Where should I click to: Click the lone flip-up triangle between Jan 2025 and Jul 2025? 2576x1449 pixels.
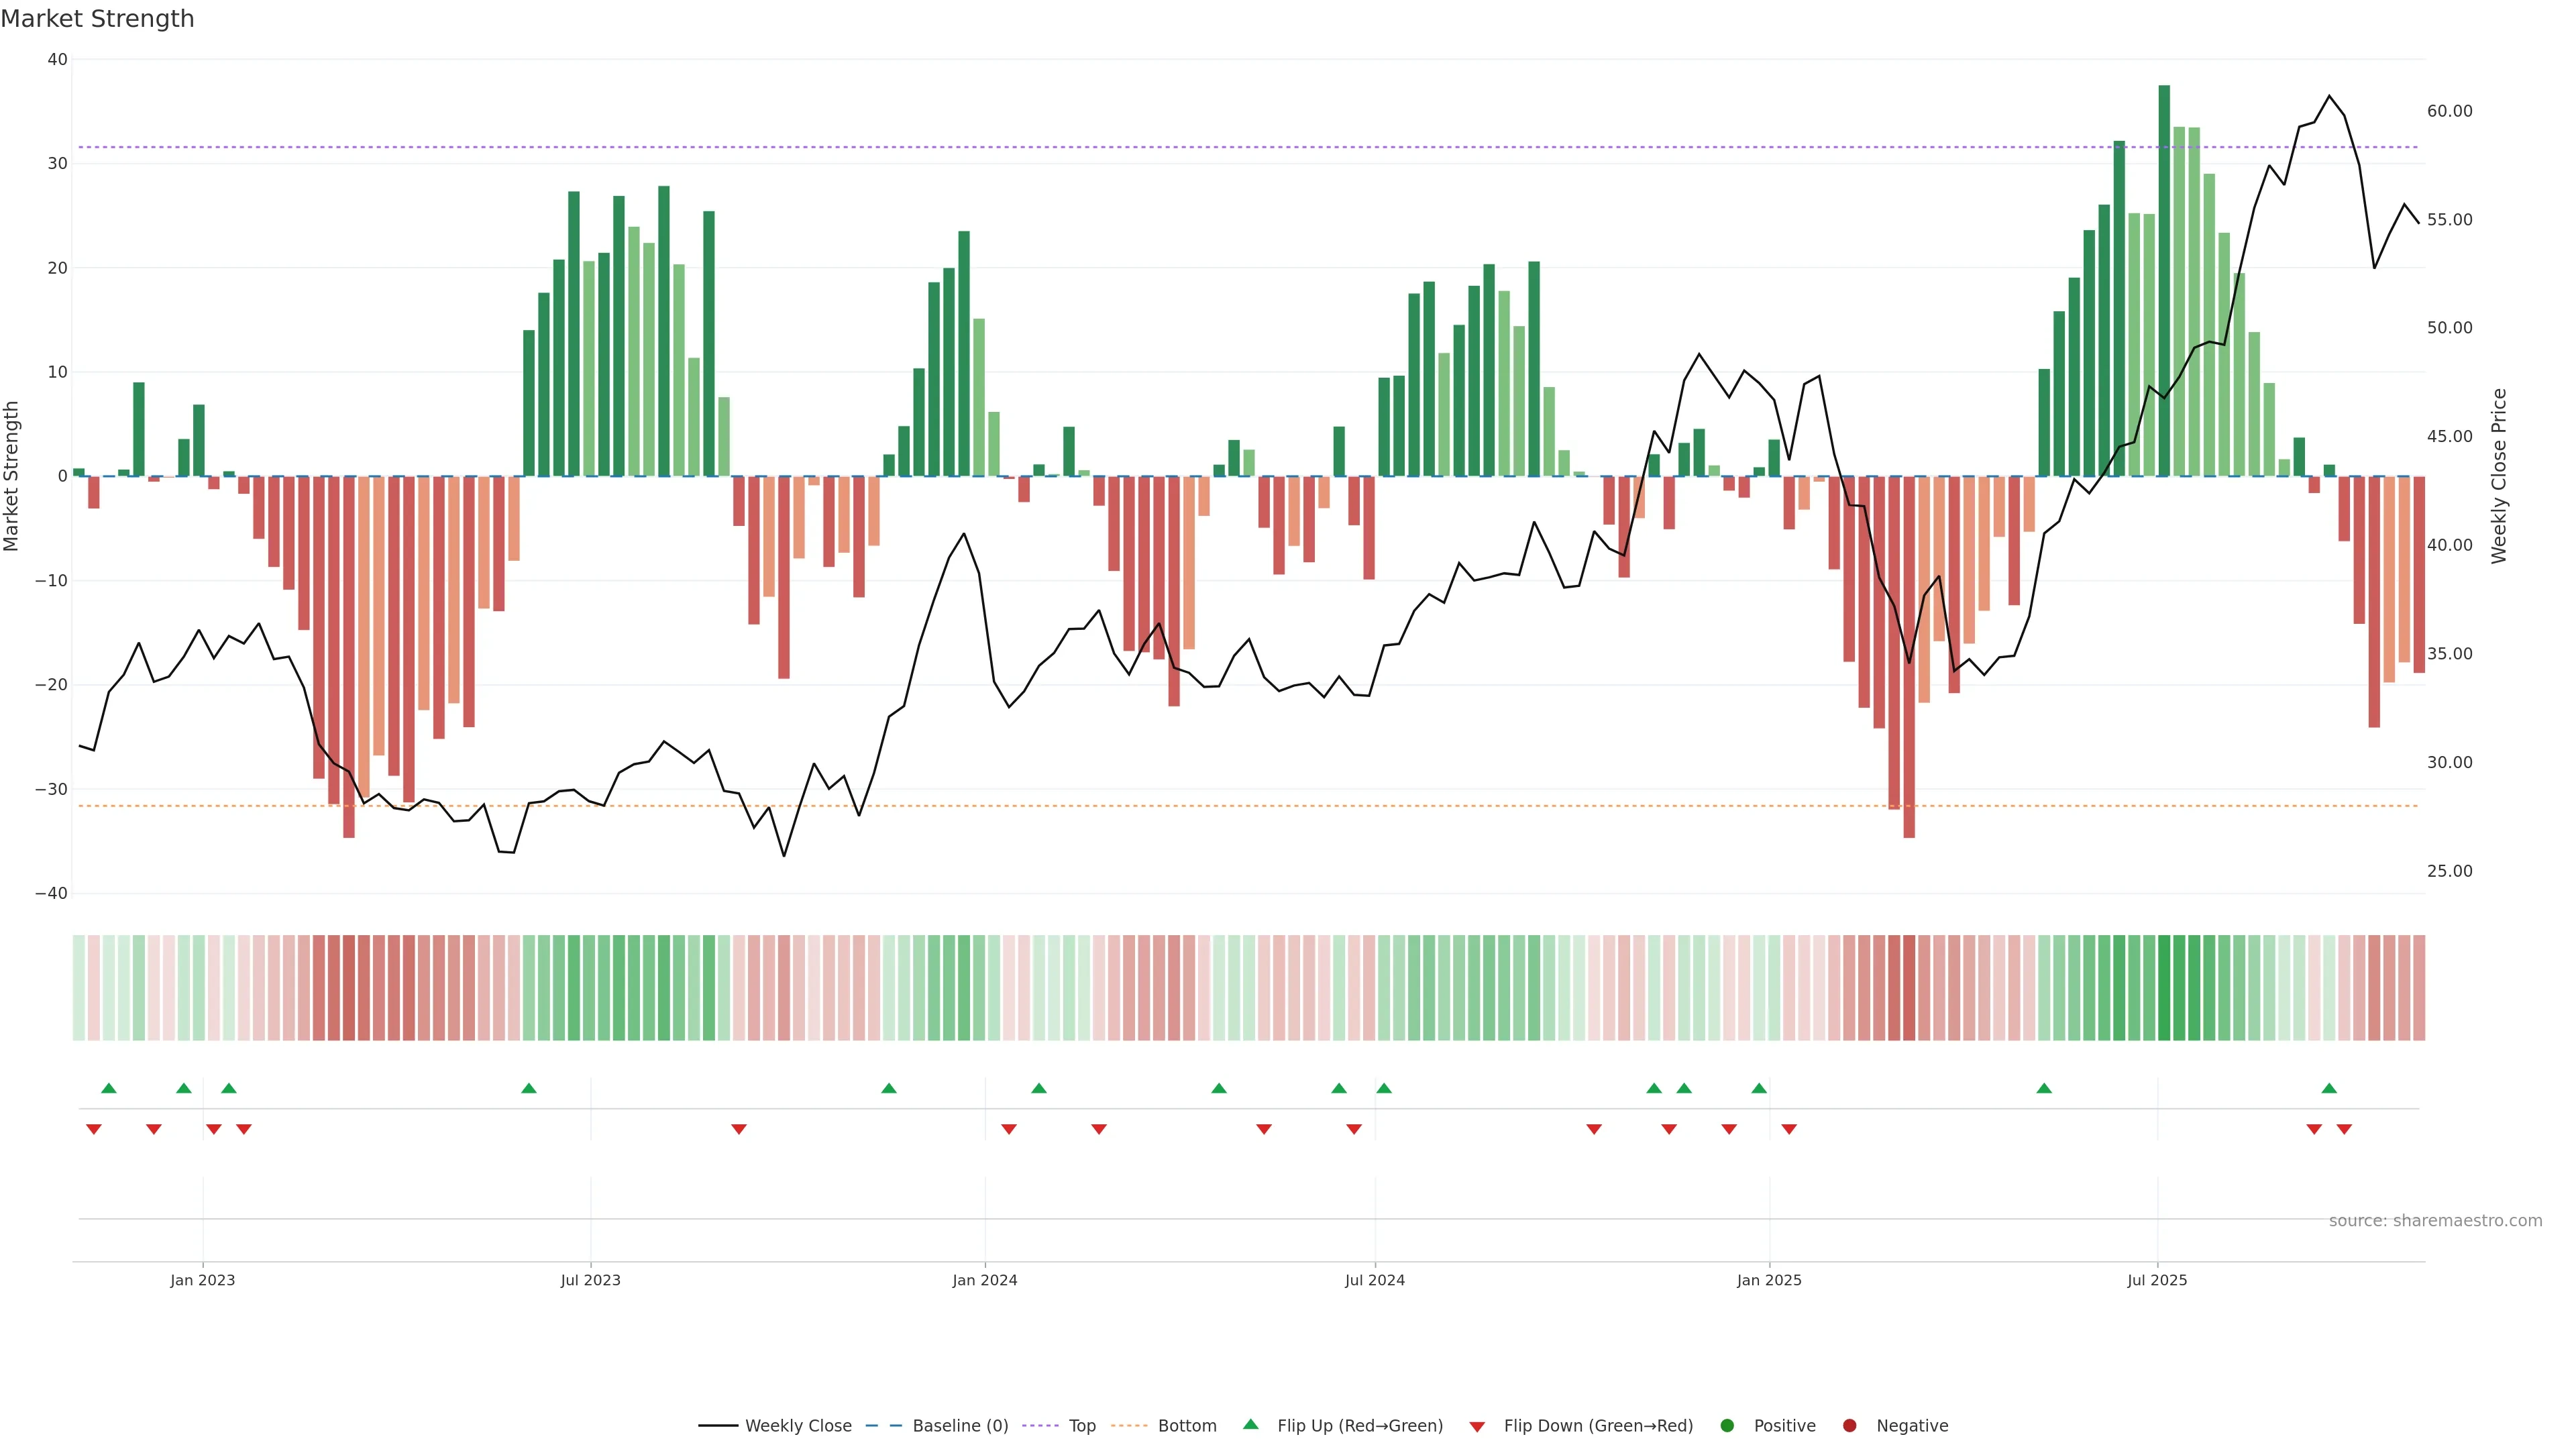pos(2044,1088)
